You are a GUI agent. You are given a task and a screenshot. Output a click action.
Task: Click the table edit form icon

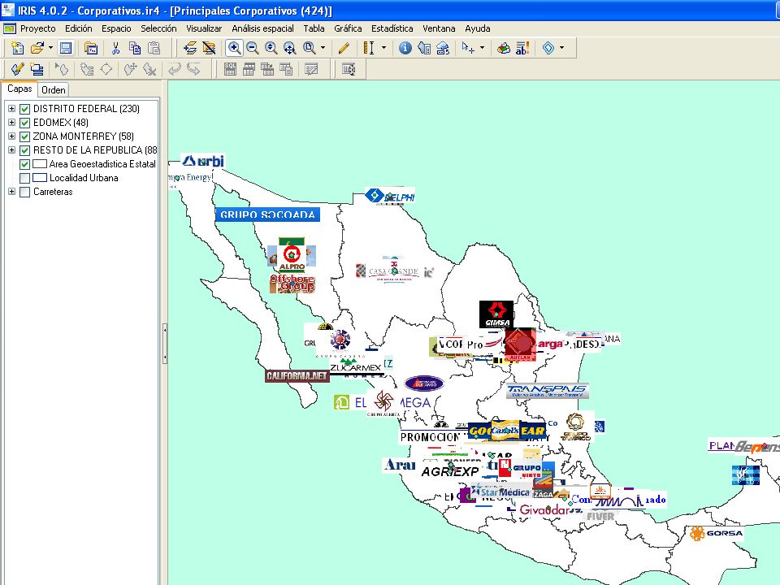(311, 69)
